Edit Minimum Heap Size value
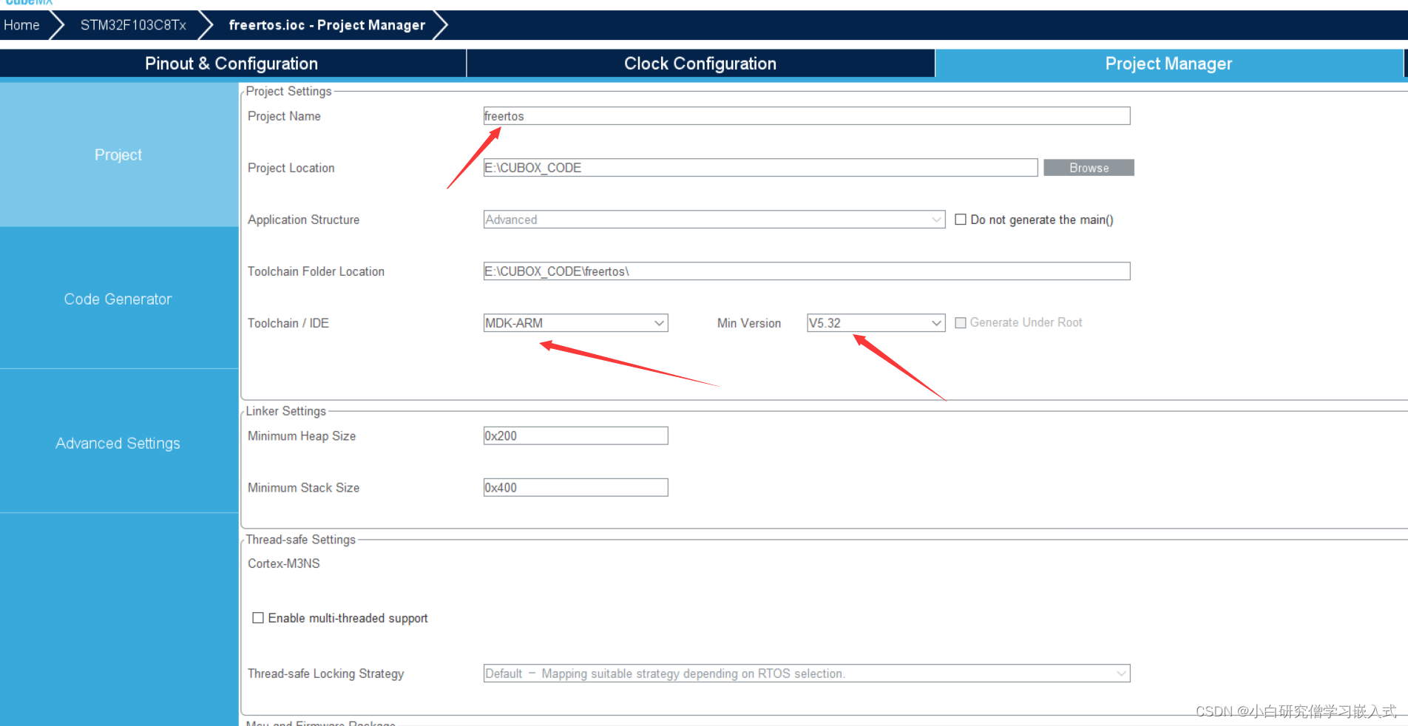1408x726 pixels. (x=576, y=436)
